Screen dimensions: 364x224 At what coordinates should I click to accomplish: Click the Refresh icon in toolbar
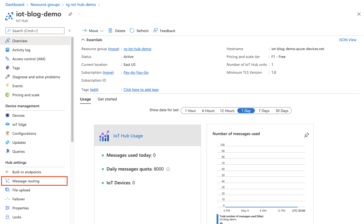tap(132, 31)
